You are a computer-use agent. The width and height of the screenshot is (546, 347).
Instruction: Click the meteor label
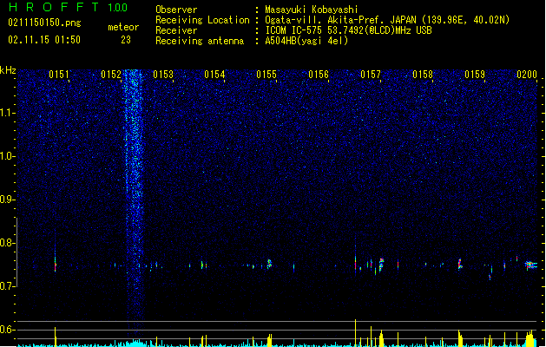click(x=123, y=27)
